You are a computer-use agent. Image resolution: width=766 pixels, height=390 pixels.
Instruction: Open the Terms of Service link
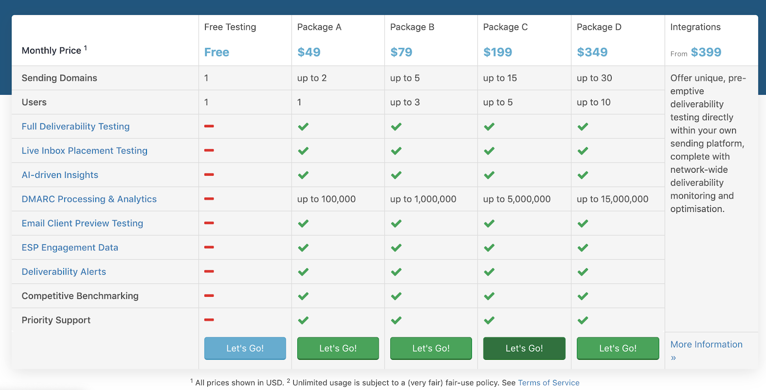tap(549, 383)
